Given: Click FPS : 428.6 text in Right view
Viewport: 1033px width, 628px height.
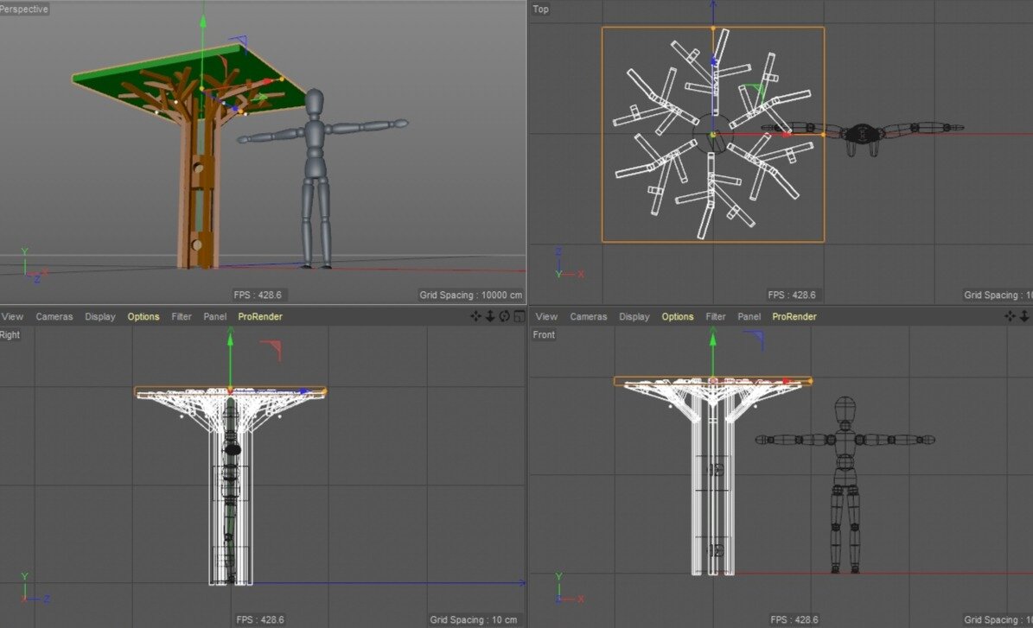Looking at the screenshot, I should (x=260, y=619).
